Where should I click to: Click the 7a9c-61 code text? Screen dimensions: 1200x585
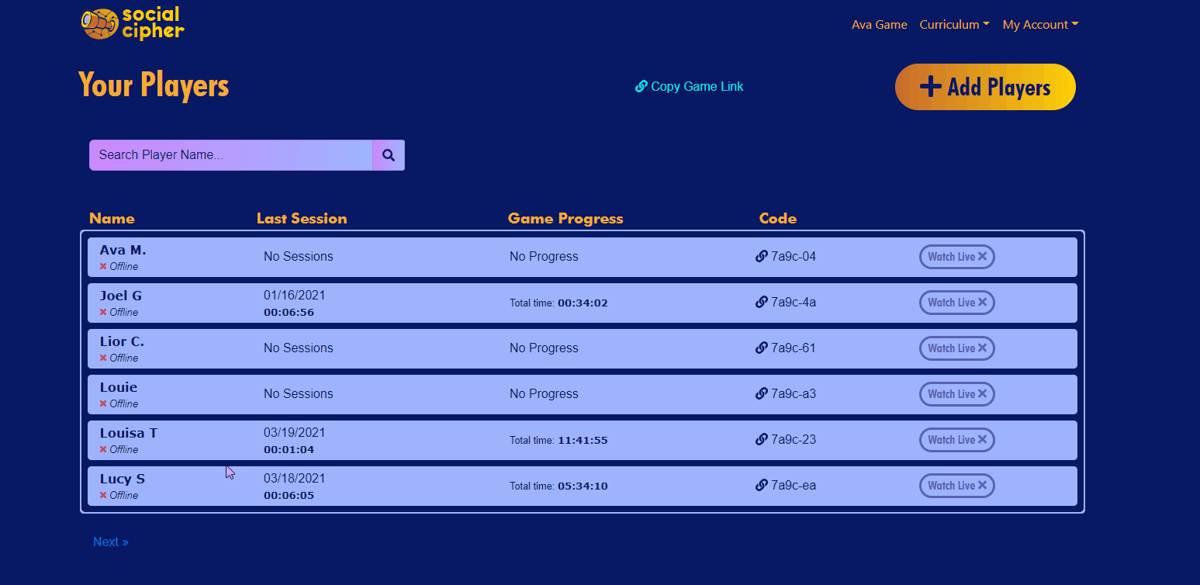click(x=794, y=348)
